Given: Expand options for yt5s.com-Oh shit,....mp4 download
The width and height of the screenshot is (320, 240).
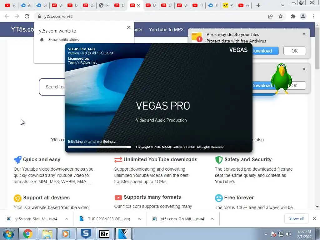Looking at the screenshot, I should tap(212, 219).
